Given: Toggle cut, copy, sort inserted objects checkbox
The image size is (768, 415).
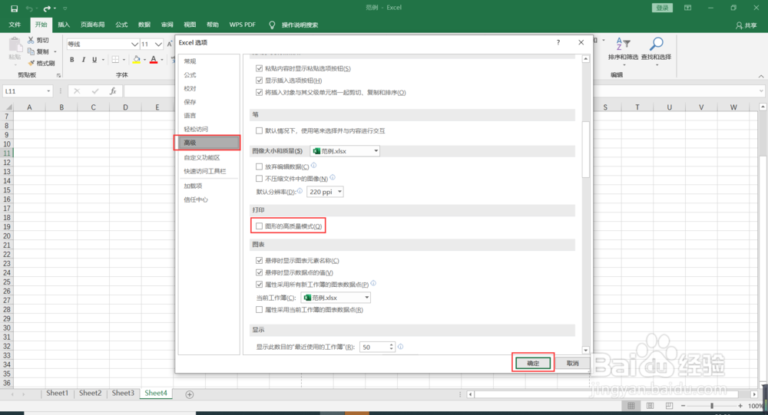Looking at the screenshot, I should 259,93.
